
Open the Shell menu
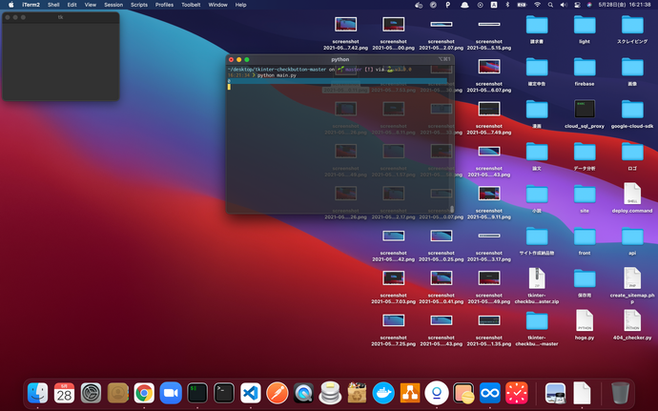pos(53,5)
